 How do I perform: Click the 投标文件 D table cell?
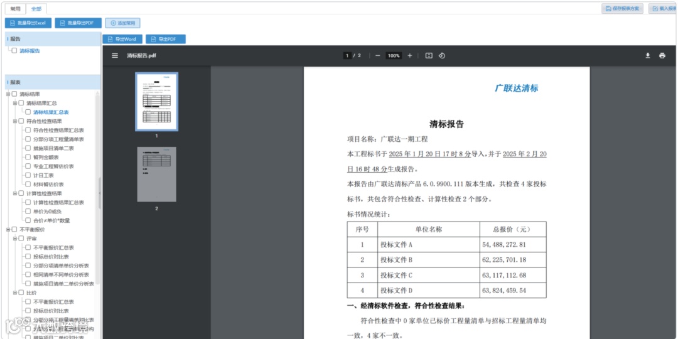coord(429,291)
